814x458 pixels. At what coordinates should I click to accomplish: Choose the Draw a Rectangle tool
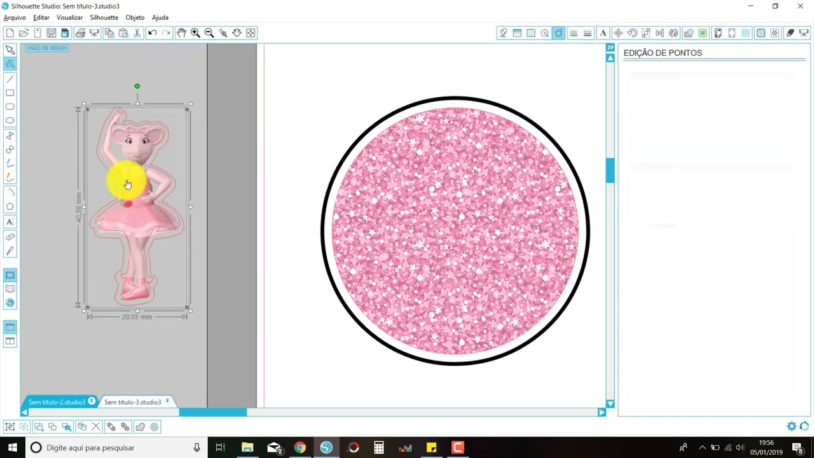click(x=10, y=93)
